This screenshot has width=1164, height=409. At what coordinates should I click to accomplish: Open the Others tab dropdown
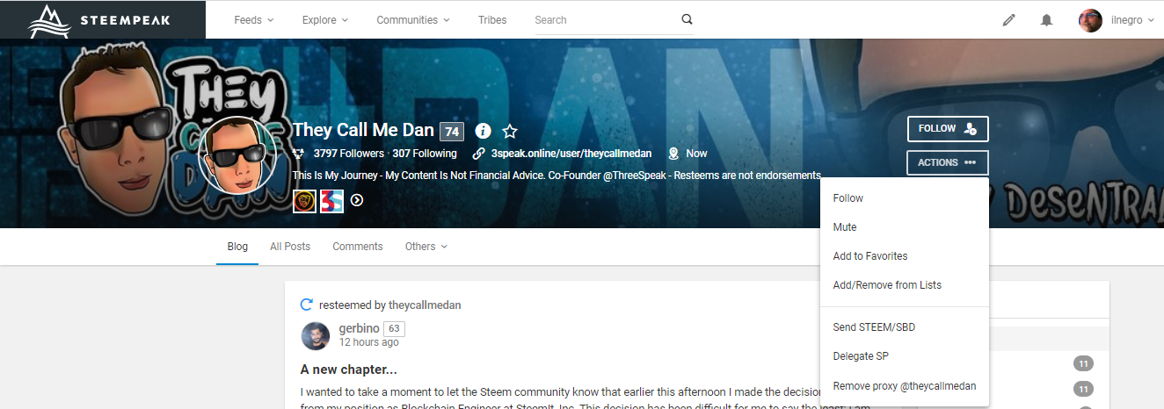[x=426, y=247]
